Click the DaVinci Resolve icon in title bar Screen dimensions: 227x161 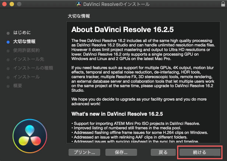79,4
